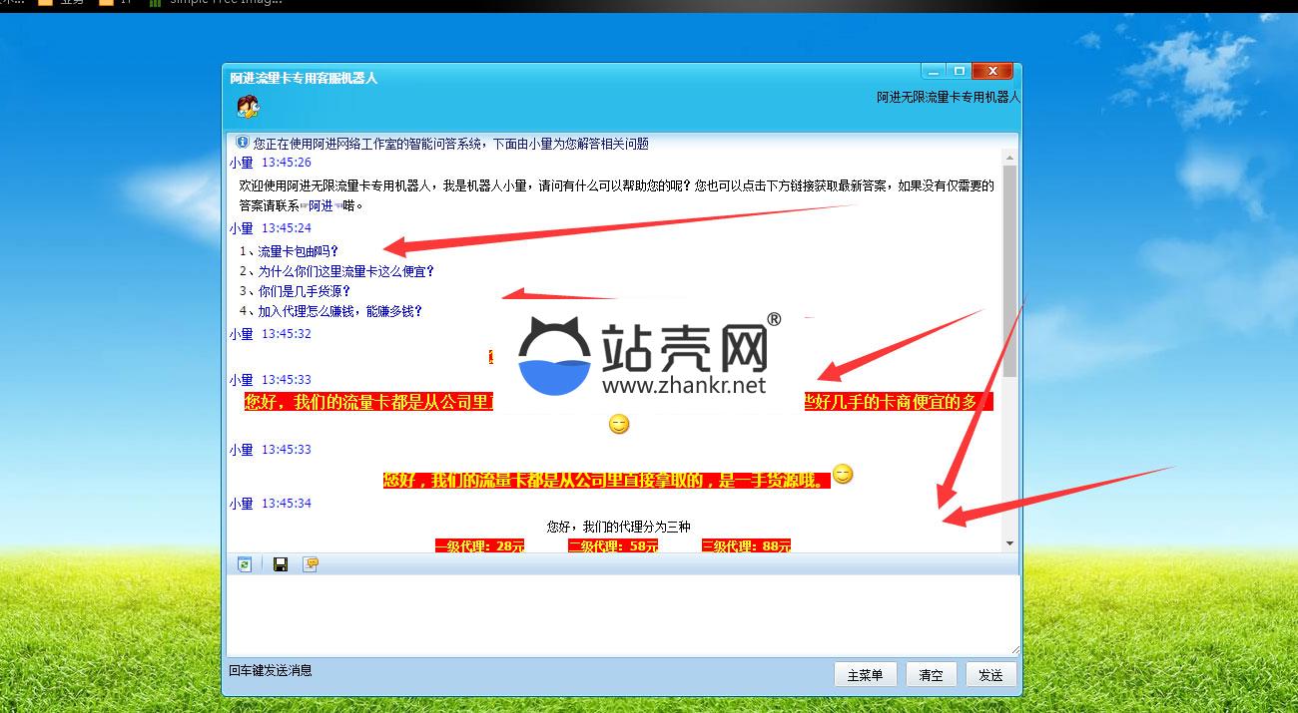Click link 加入代理怎么赚钱，能赚多钱？
Image resolution: width=1298 pixels, height=713 pixels.
(340, 311)
